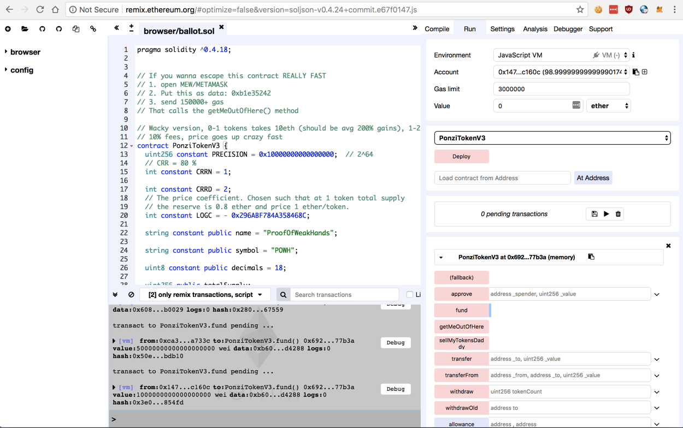
Task: Click the copy files icon in file toolbar
Action: click(76, 29)
